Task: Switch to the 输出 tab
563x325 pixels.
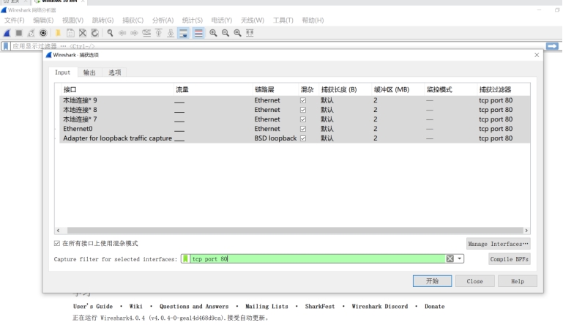Action: pos(89,72)
